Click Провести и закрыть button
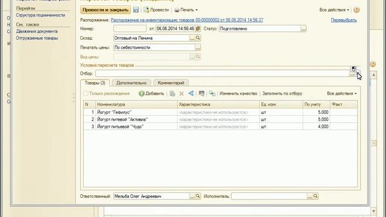 pos(106,10)
